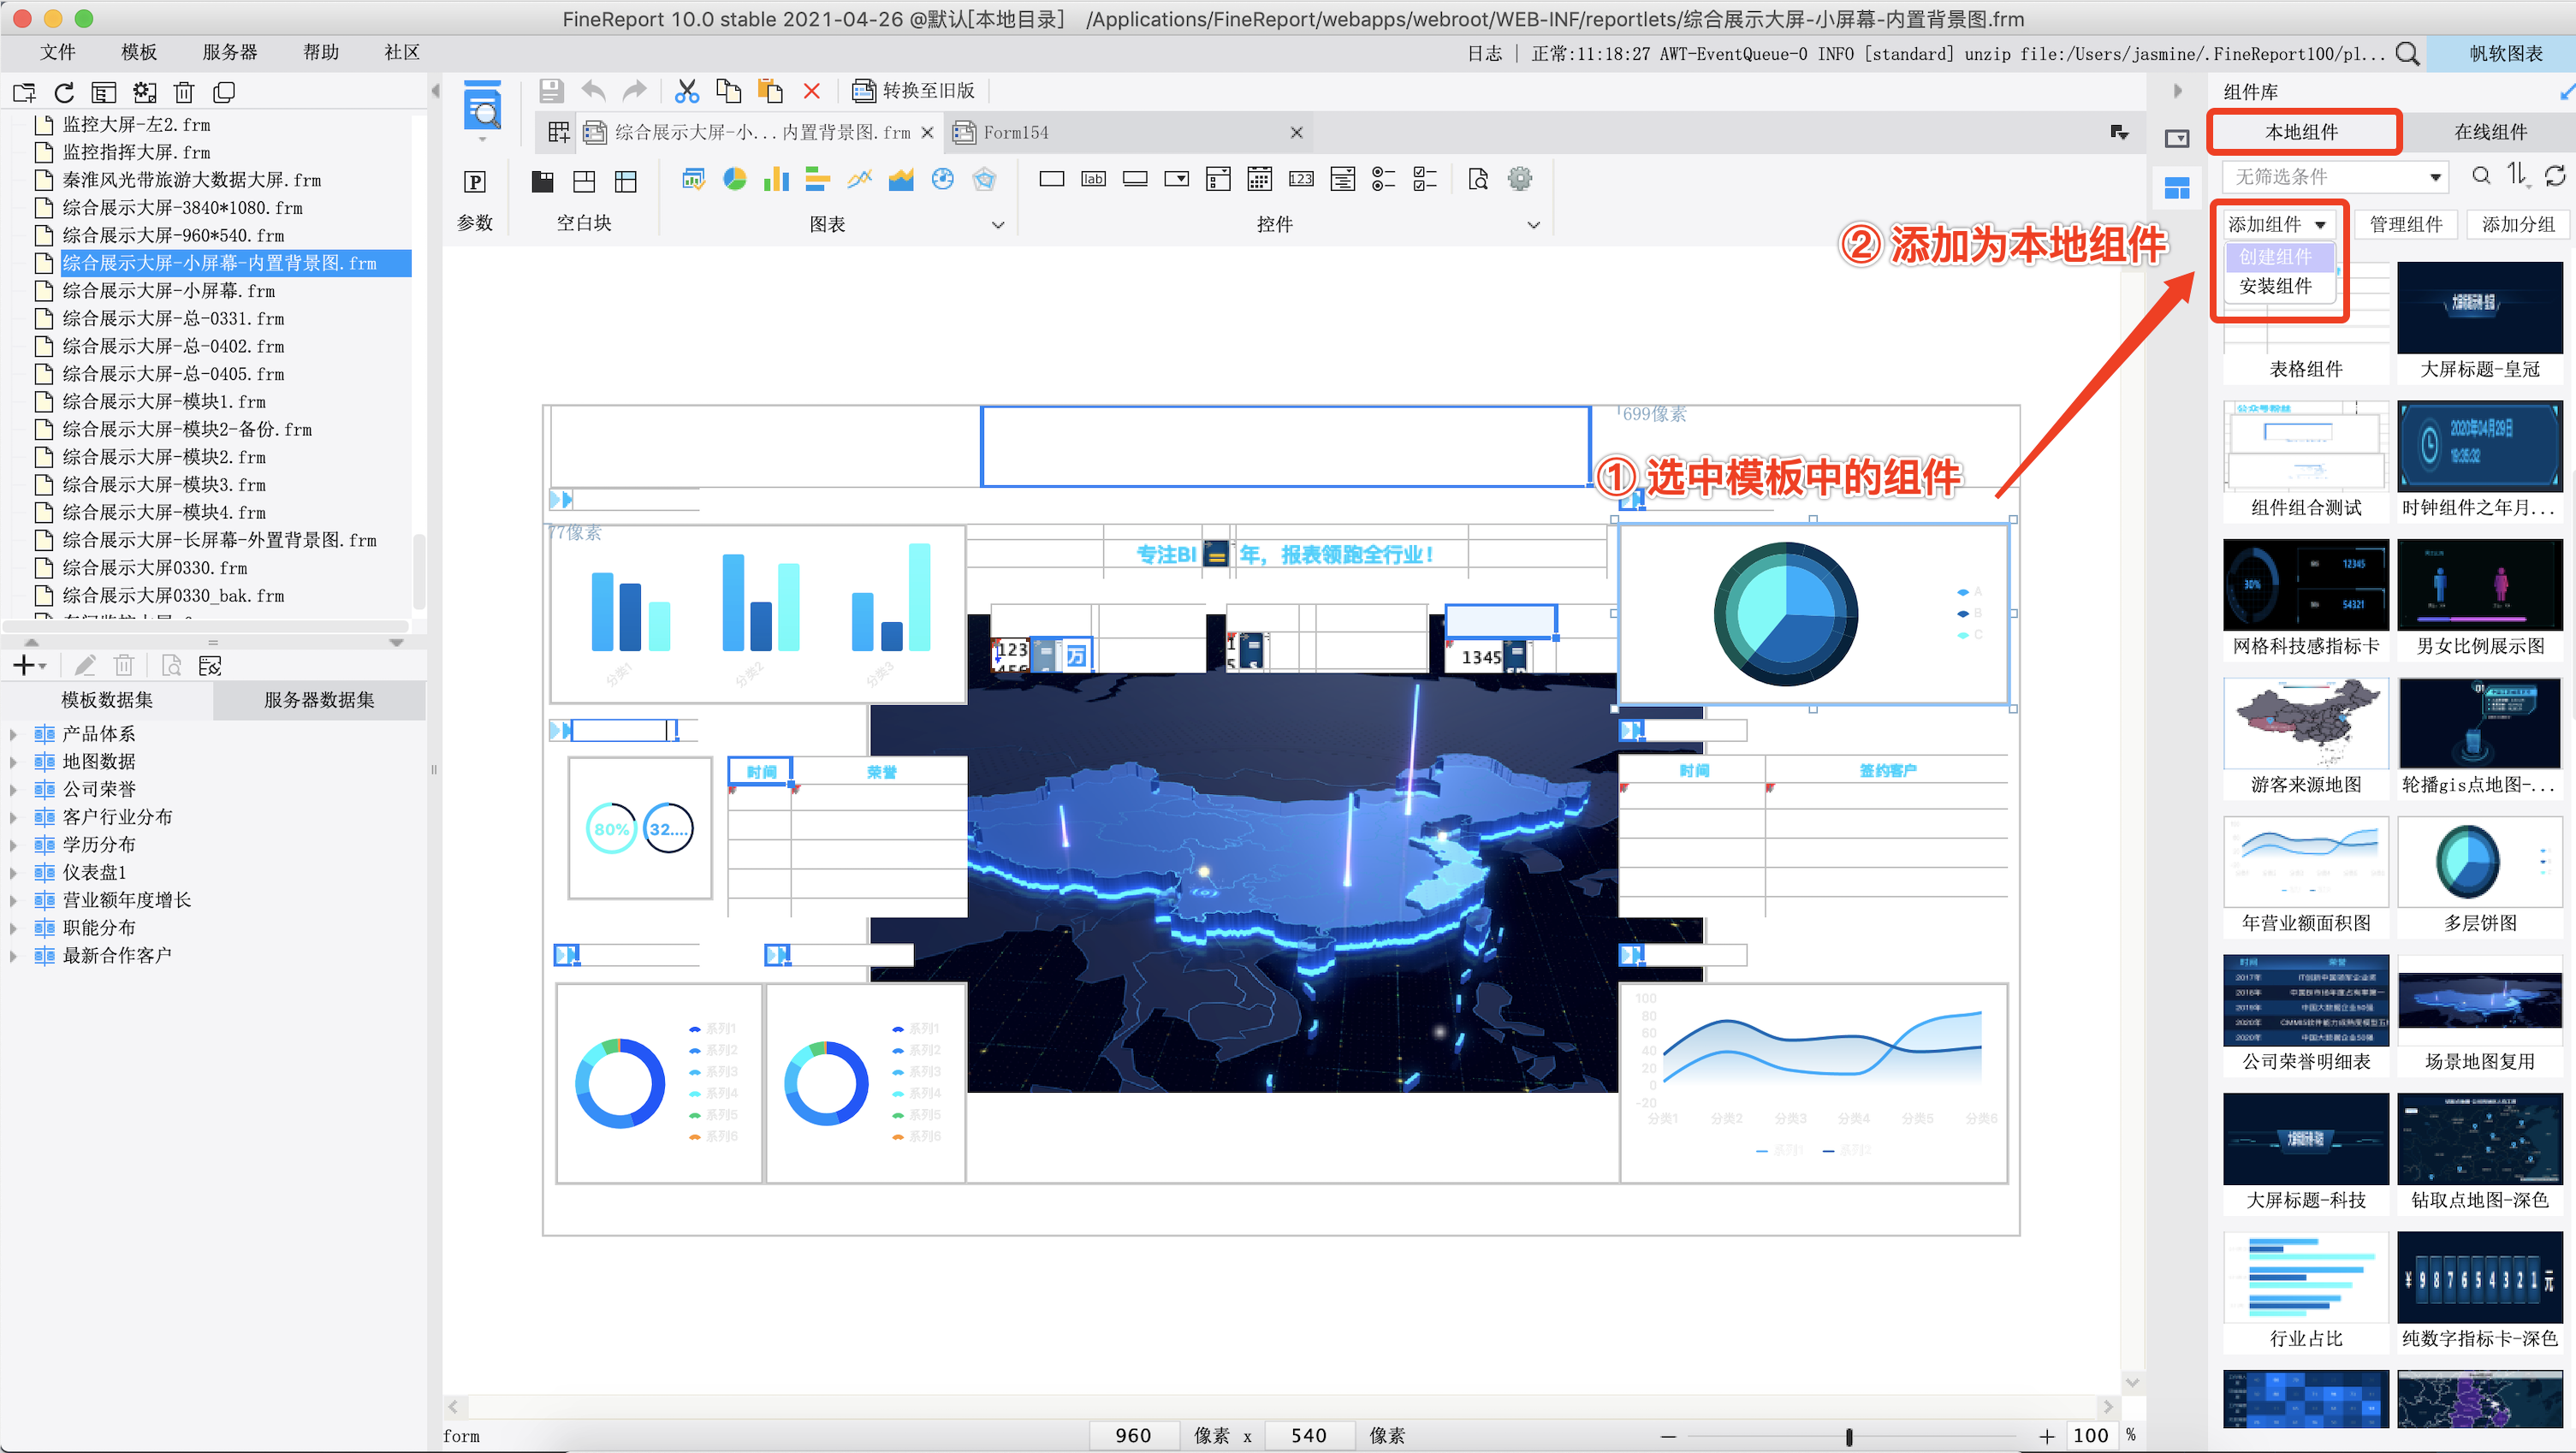2576x1453 pixels.
Task: Click the 转换至旧版 button
Action: (913, 91)
